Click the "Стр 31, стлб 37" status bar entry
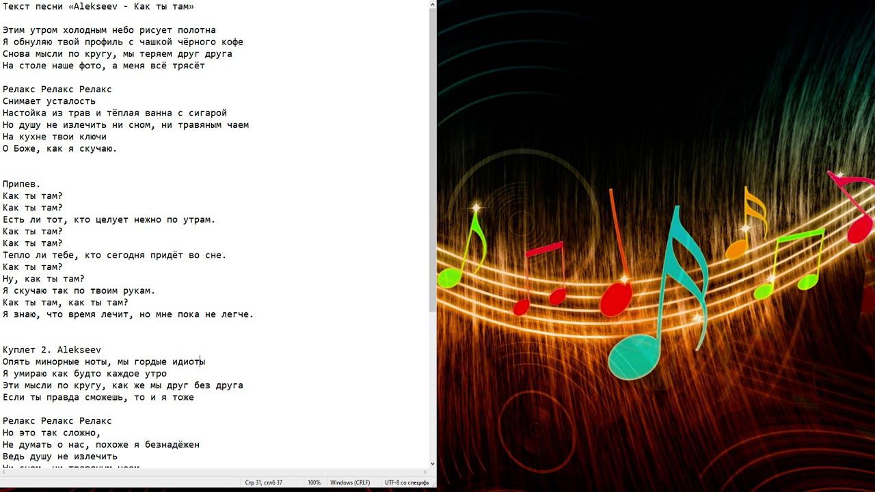This screenshot has height=492, width=875. 264,482
